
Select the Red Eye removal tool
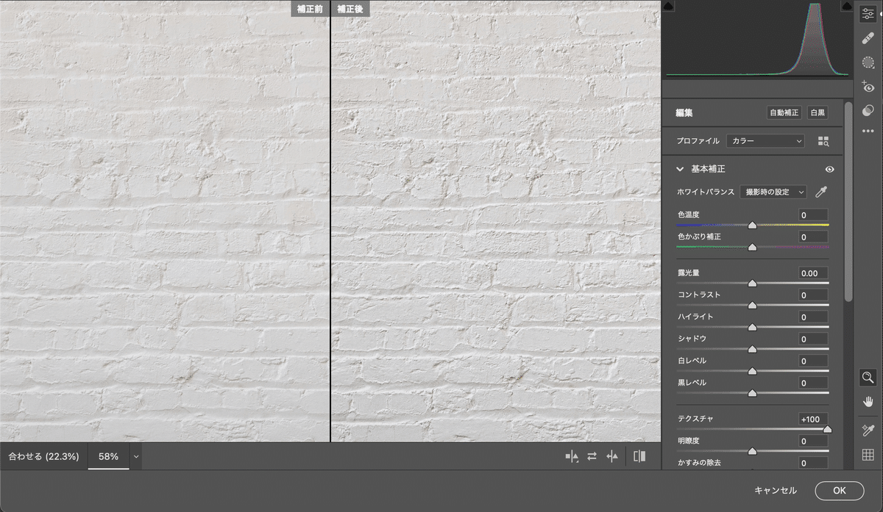click(x=868, y=87)
